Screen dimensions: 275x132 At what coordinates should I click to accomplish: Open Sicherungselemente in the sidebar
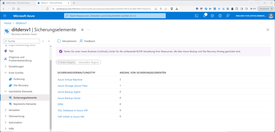click(x=25, y=98)
